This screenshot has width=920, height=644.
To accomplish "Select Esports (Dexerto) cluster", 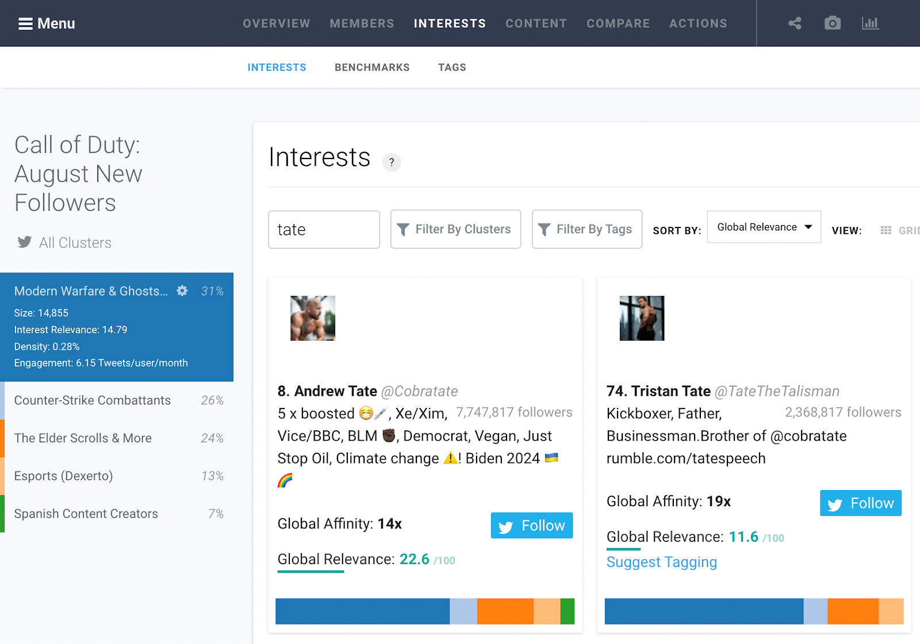I will (117, 476).
